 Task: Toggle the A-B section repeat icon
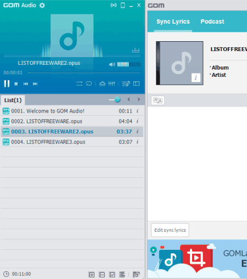(x=89, y=83)
